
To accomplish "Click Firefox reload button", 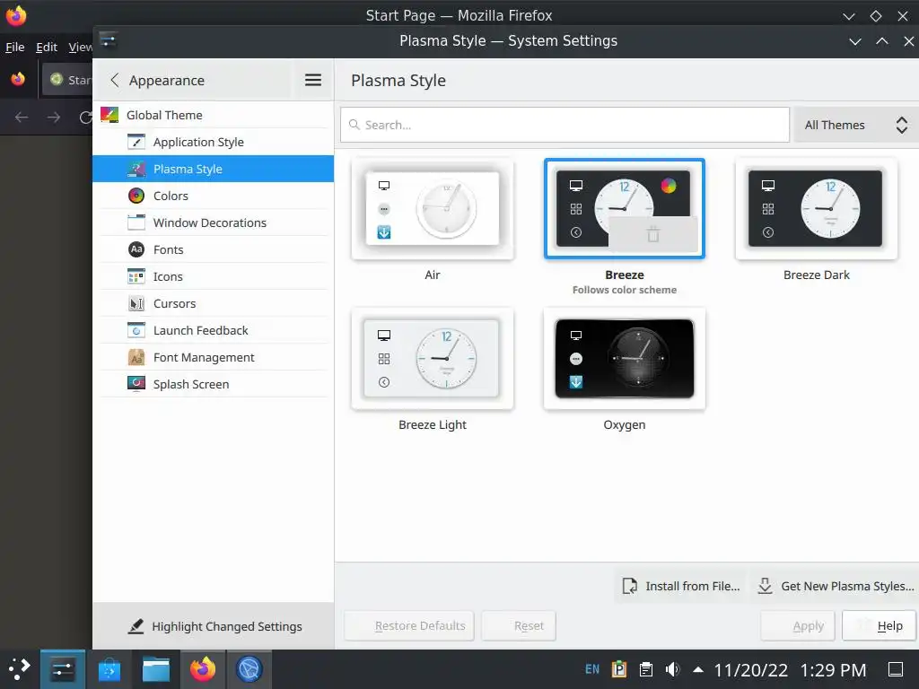I will tap(85, 118).
